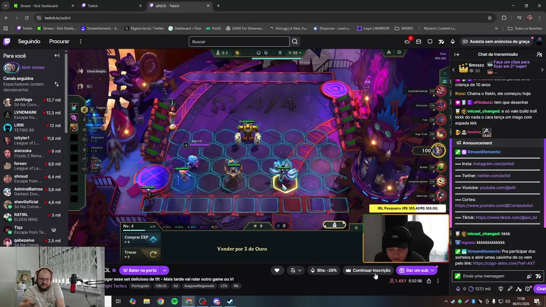
Task: Open Procurar navigation item
Action: tap(59, 41)
